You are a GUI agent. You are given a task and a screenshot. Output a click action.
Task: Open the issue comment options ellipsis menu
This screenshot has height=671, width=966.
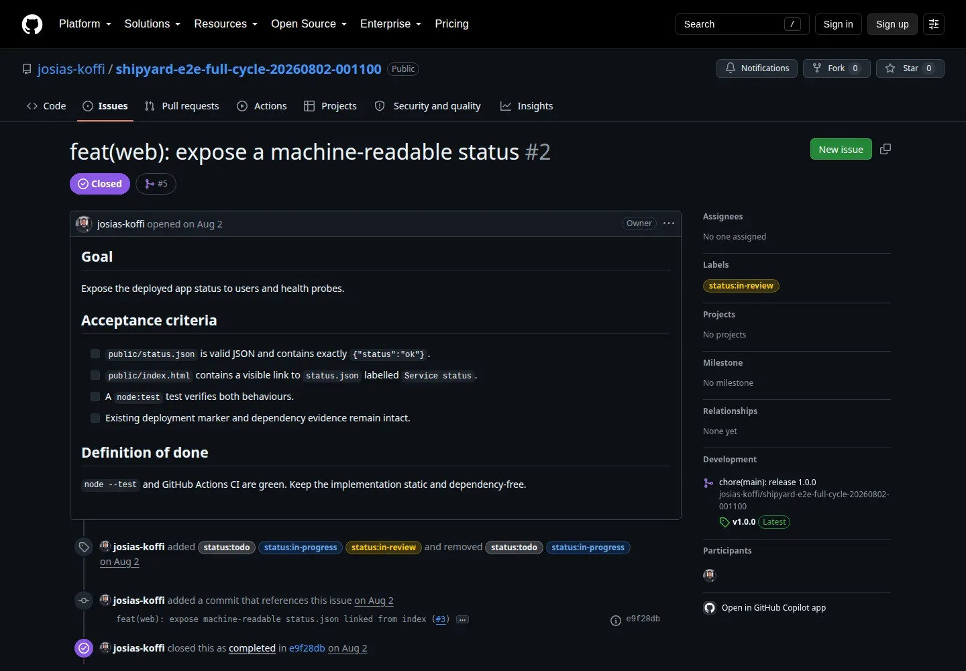(669, 223)
